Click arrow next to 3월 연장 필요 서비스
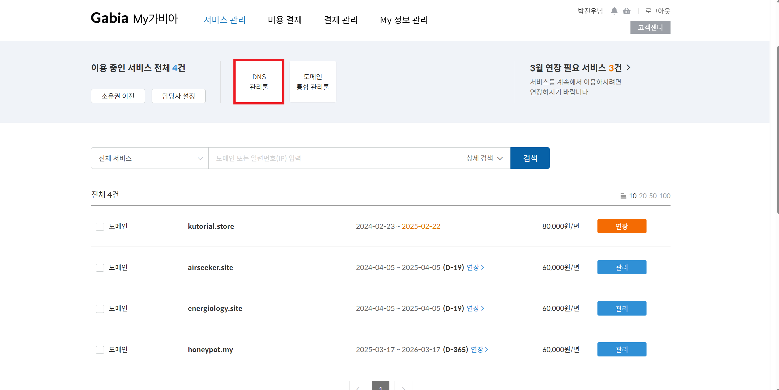Screen dimensions: 779x390 (x=628, y=67)
